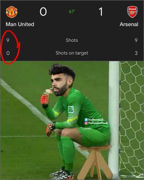Click the Shots on target label
Image resolution: width=144 pixels, height=180 pixels.
pos(72,53)
